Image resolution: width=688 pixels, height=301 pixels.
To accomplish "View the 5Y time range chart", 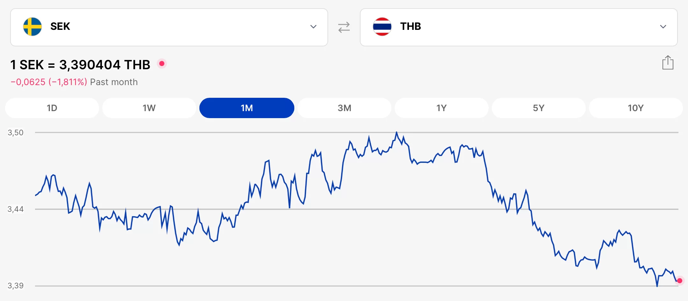I will (539, 108).
